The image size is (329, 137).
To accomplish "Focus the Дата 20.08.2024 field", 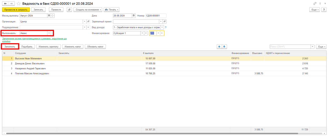I will pos(123,16).
